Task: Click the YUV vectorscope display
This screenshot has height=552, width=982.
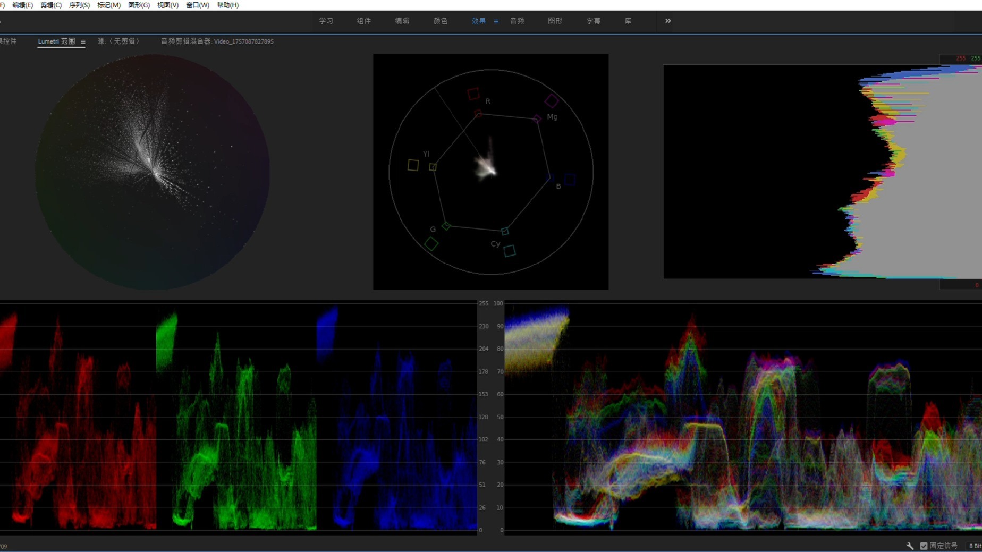Action: pyautogui.click(x=490, y=172)
